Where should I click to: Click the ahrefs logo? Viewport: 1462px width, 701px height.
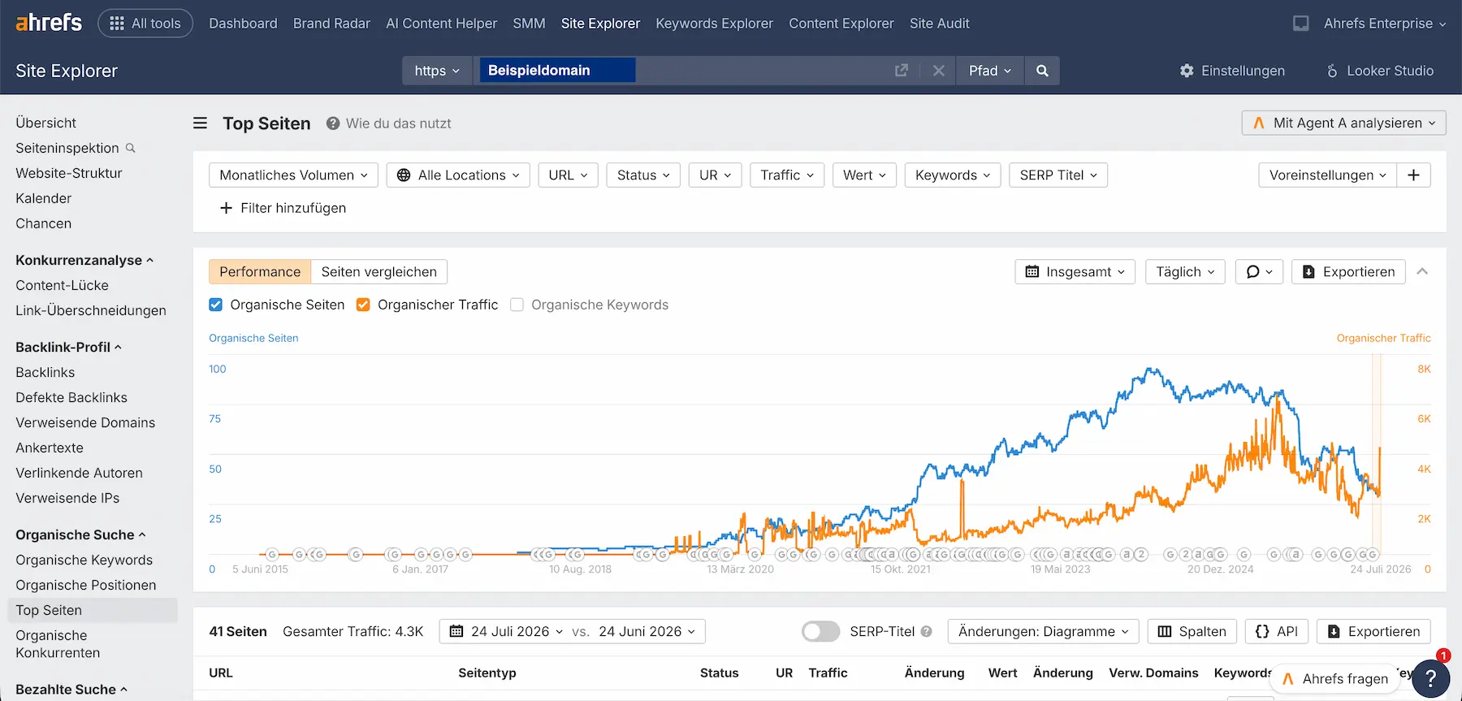click(x=49, y=23)
